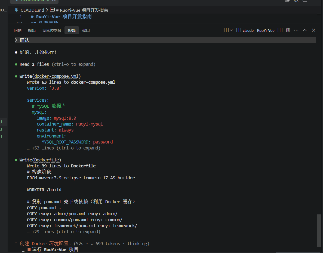Click the 'mysql:' service key line
Image resolution: width=323 pixels, height=253 pixels.
pyautogui.click(x=39, y=112)
